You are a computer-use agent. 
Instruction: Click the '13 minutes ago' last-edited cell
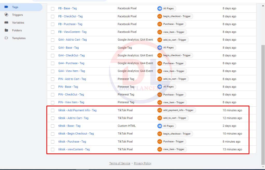(232, 149)
